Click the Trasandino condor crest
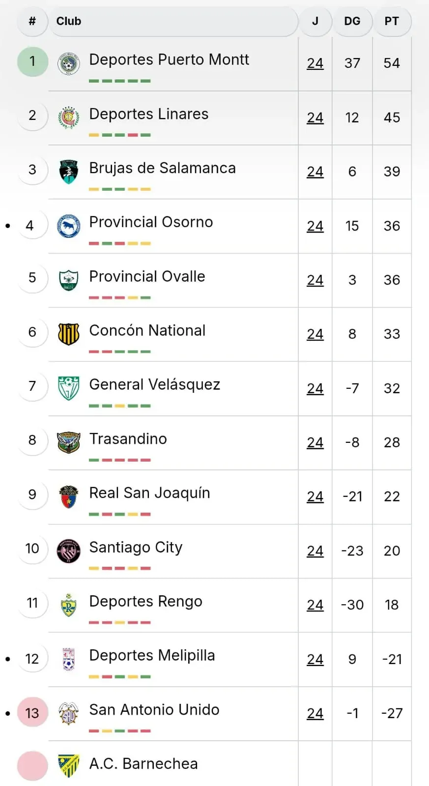 [68, 442]
